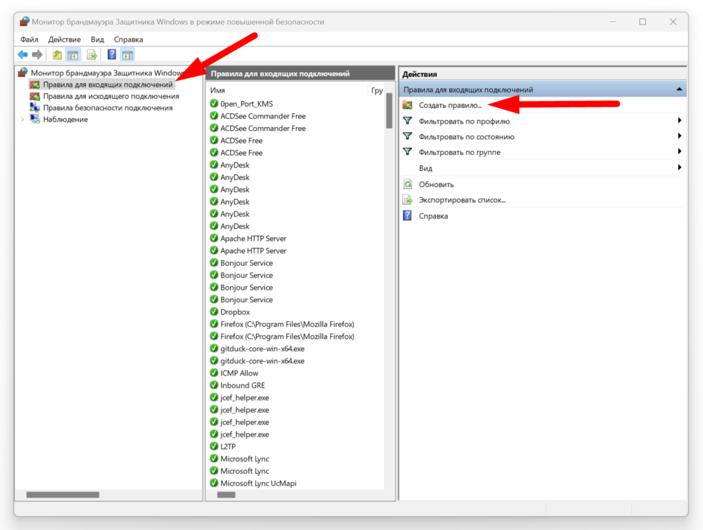Click Справка link in Actions pane

[433, 216]
